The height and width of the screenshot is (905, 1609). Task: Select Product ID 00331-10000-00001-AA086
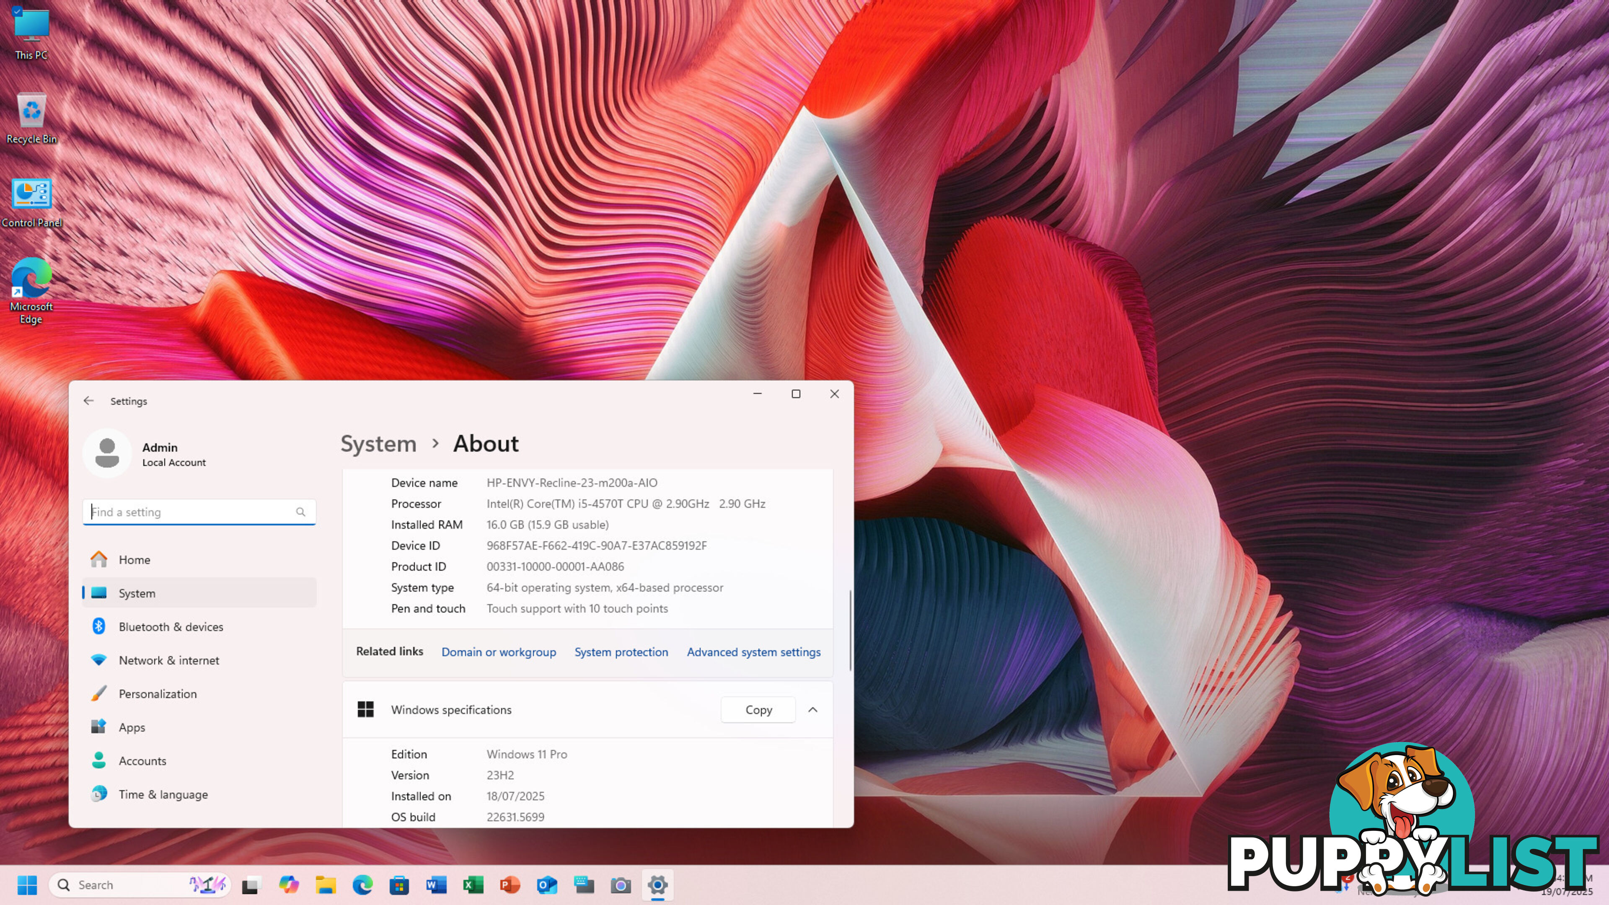click(555, 567)
